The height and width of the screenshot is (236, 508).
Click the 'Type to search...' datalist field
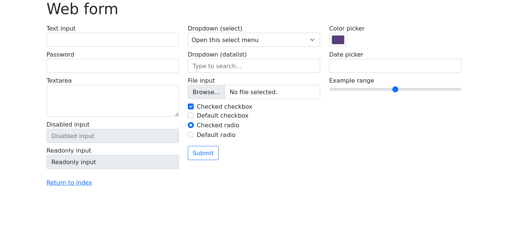pyautogui.click(x=254, y=66)
